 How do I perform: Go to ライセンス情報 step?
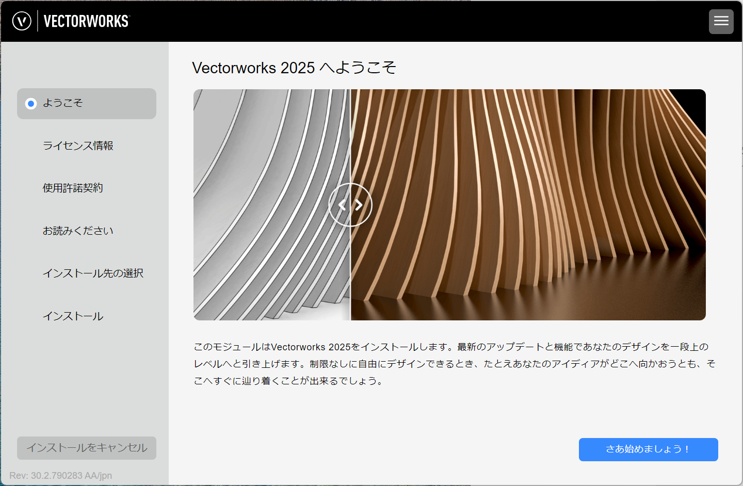click(x=78, y=146)
